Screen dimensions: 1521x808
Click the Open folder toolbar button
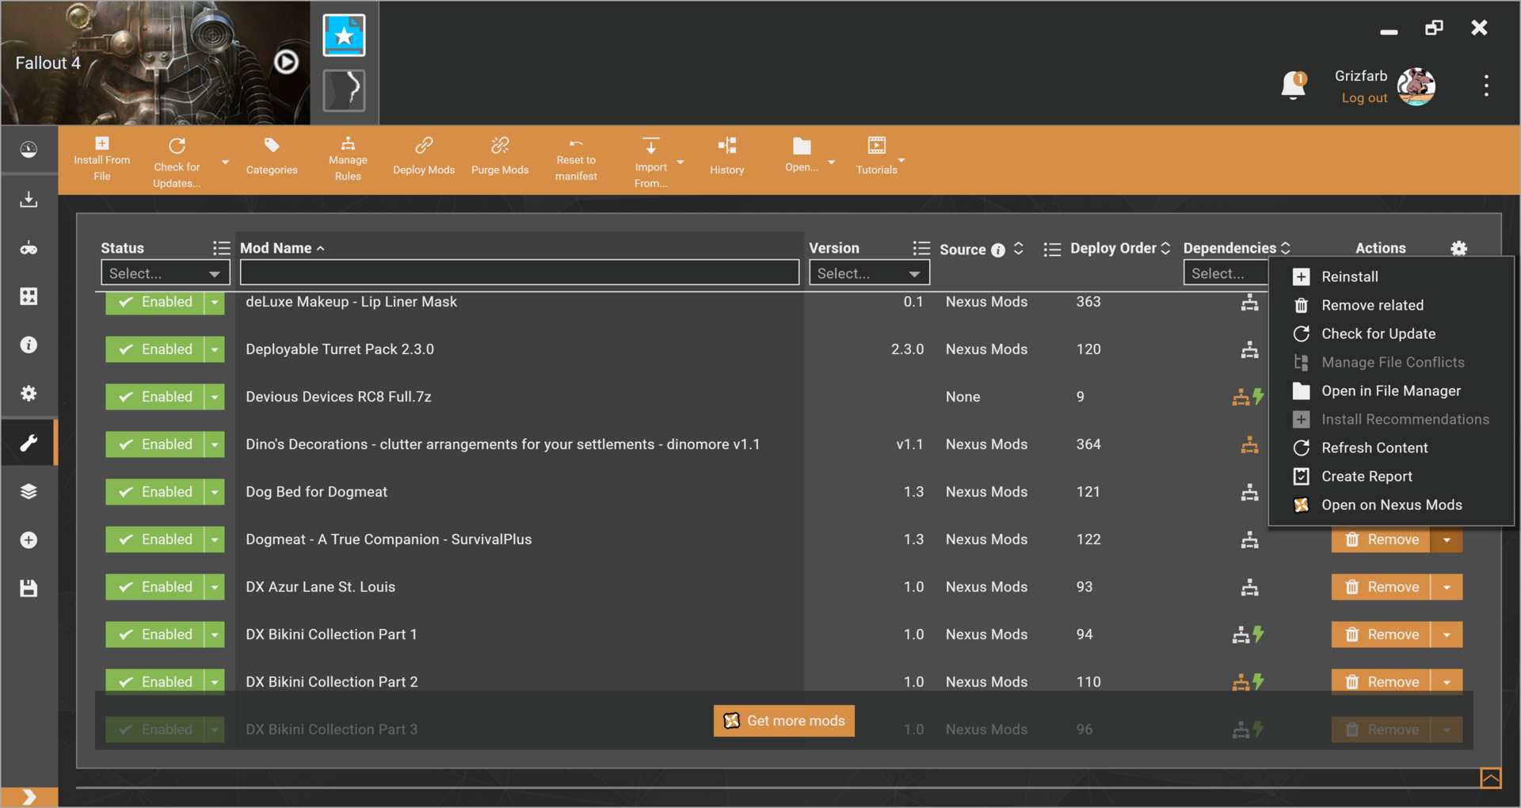point(802,154)
